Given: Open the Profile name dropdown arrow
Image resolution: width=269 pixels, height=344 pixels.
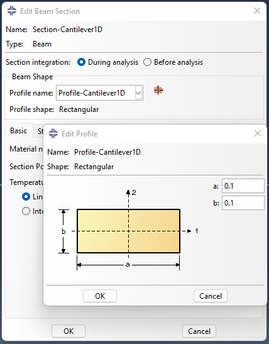Looking at the screenshot, I should (x=138, y=93).
